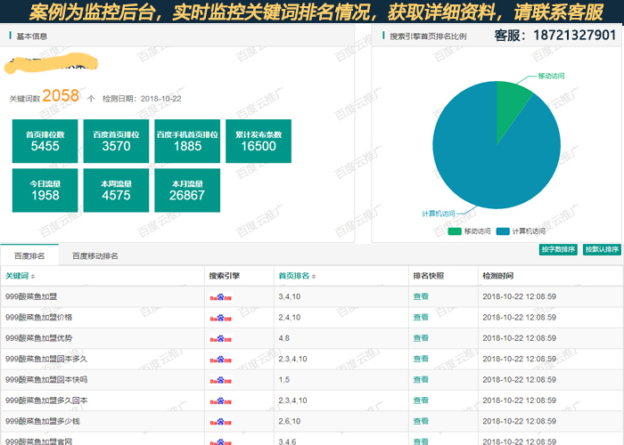624x445 pixels.
Task: Click Baidu logo in 999酸菜鱼加盟回本快吗 row
Action: 221,380
